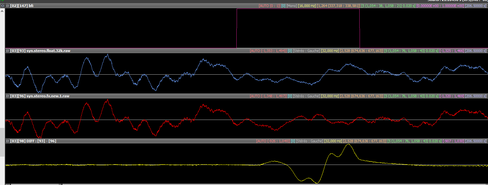488x185 pixels.
Task: Click the yellow DIFF waveform's highest peak
Action: pos(348,144)
